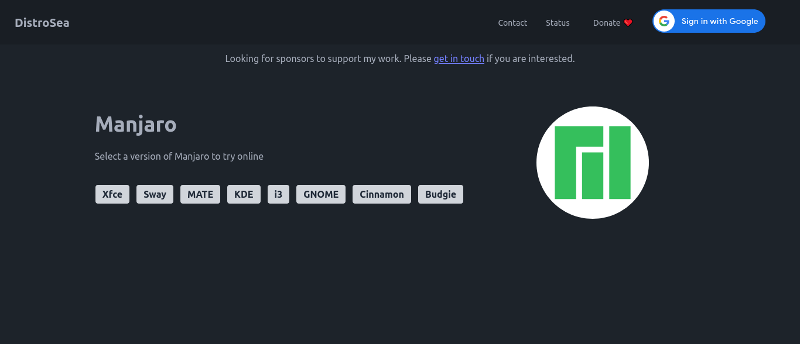Choose the Sway version
The width and height of the screenshot is (800, 344).
(155, 194)
